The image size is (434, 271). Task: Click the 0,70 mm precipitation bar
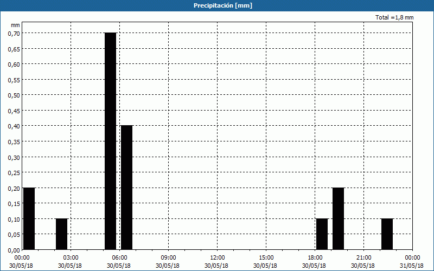coord(111,141)
